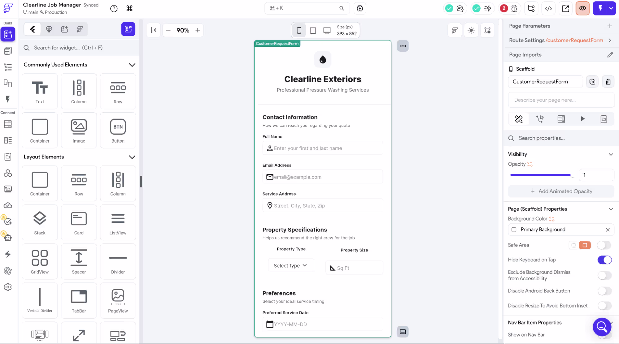
Task: Disable Hide Keyboard on Tap switch
Action: [604, 260]
